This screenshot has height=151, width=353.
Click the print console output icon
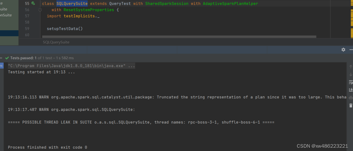(x=351, y=98)
